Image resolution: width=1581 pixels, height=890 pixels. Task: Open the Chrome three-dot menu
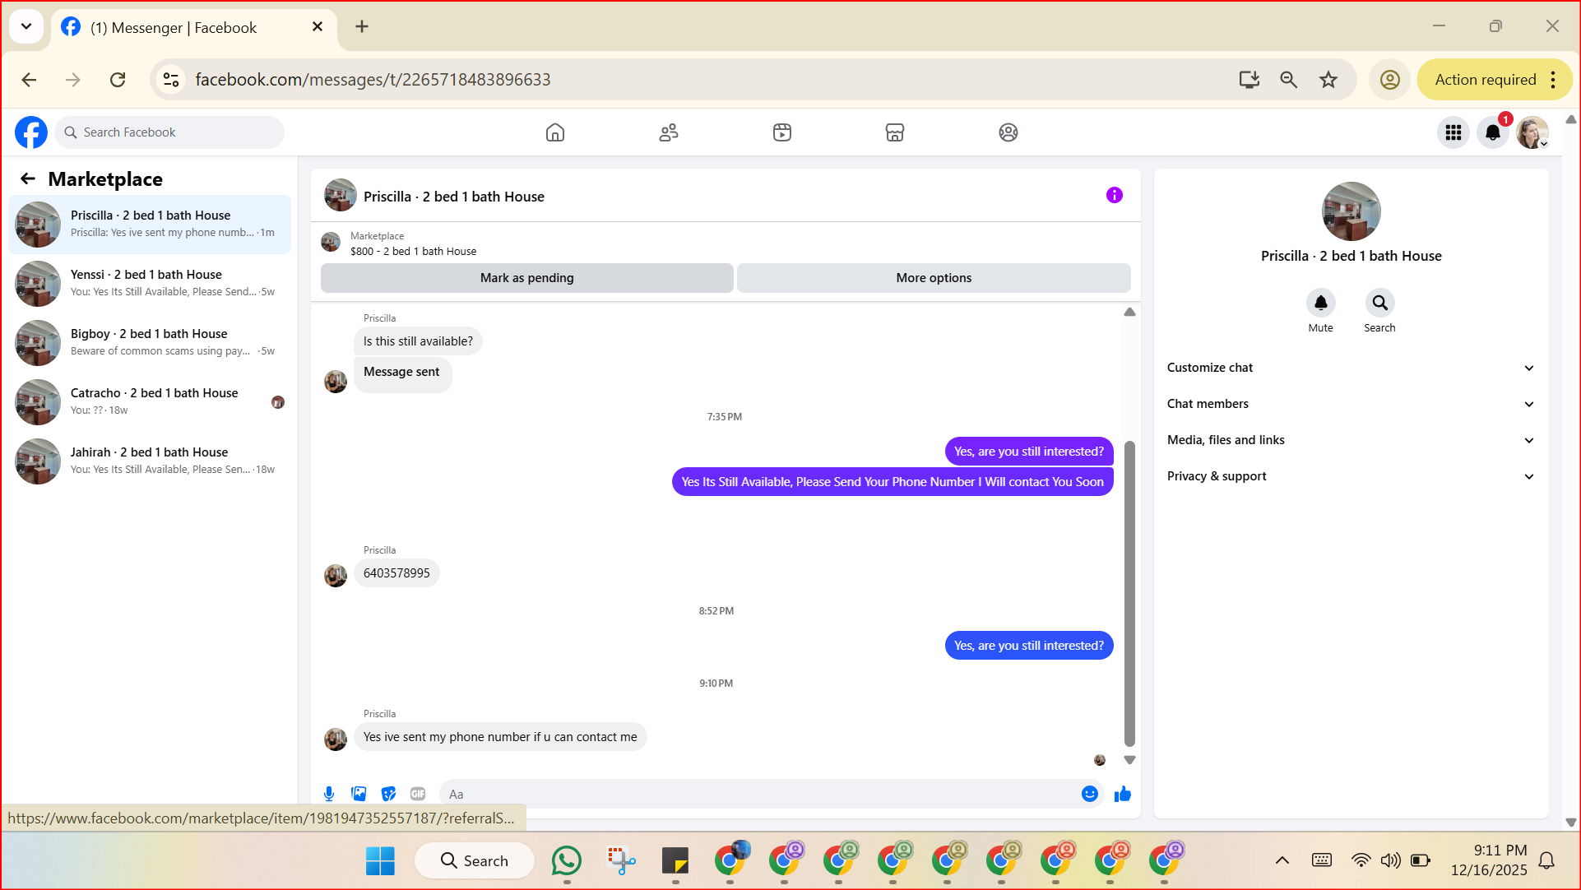[1553, 80]
